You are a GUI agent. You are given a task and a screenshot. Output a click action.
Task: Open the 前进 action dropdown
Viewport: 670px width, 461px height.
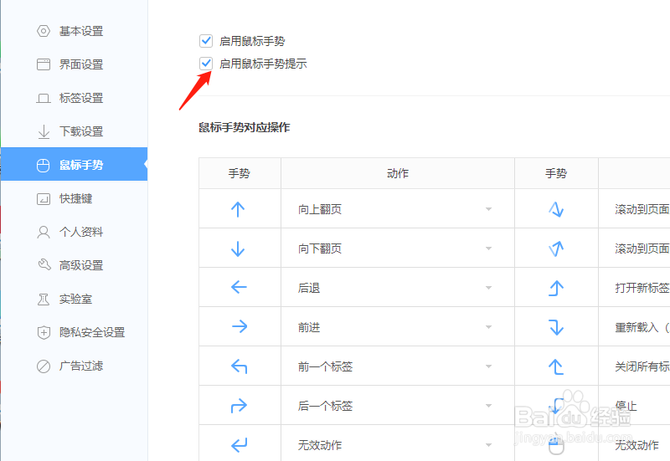pyautogui.click(x=397, y=327)
